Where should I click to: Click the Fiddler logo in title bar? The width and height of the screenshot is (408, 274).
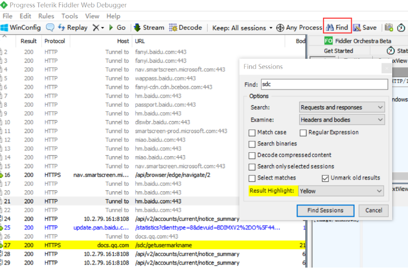click(3, 5)
